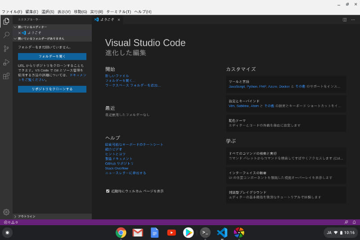Click the フォルダーを開く button in sidebar
360x240 pixels.
pyautogui.click(x=52, y=56)
